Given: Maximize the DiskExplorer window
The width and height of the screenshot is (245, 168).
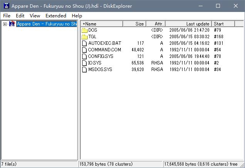Looking at the screenshot, I should pyautogui.click(x=218, y=6).
